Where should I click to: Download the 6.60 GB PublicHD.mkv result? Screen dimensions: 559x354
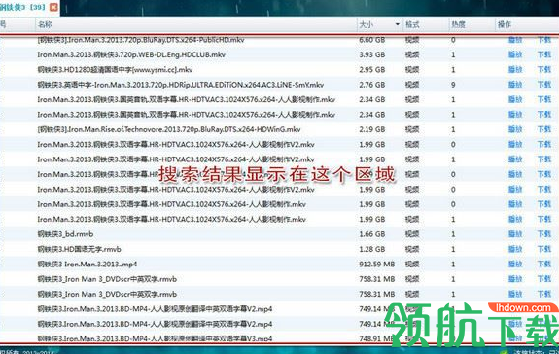(x=544, y=40)
